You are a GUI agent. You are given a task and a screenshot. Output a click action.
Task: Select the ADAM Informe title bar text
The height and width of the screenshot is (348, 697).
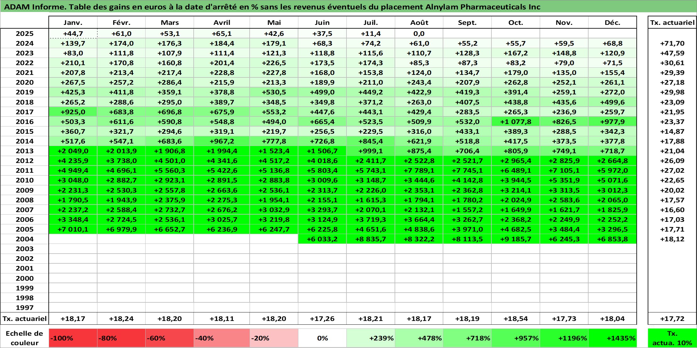(x=272, y=7)
